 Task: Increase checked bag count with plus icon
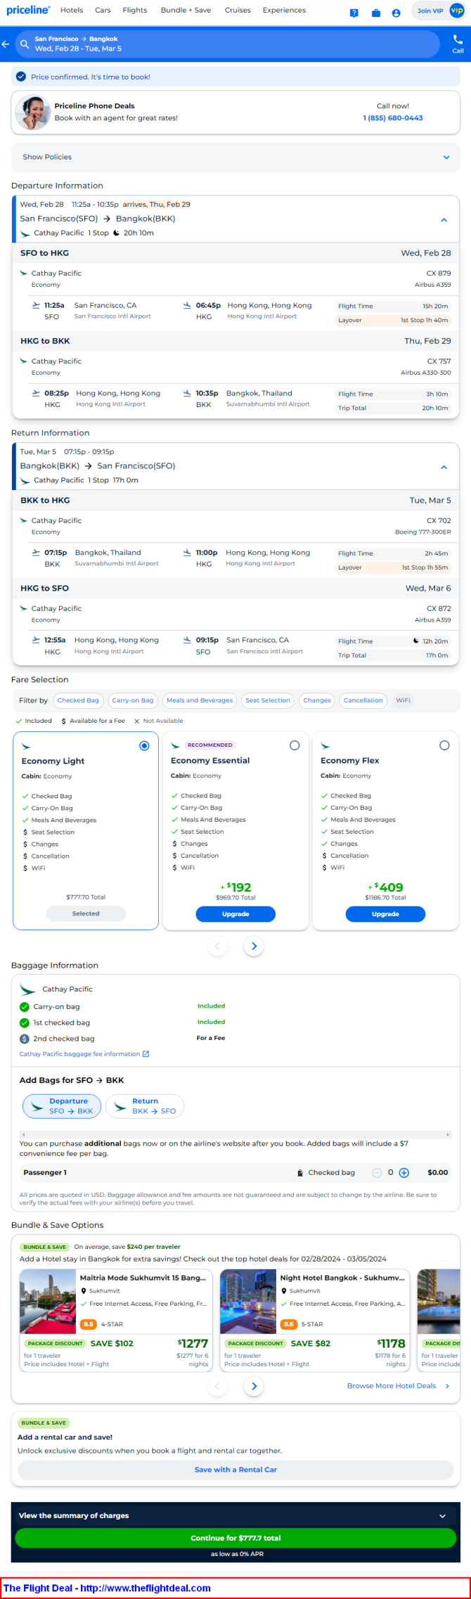404,1173
